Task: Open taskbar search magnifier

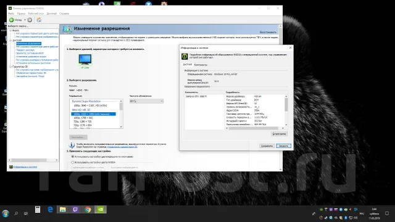Action: point(16,213)
